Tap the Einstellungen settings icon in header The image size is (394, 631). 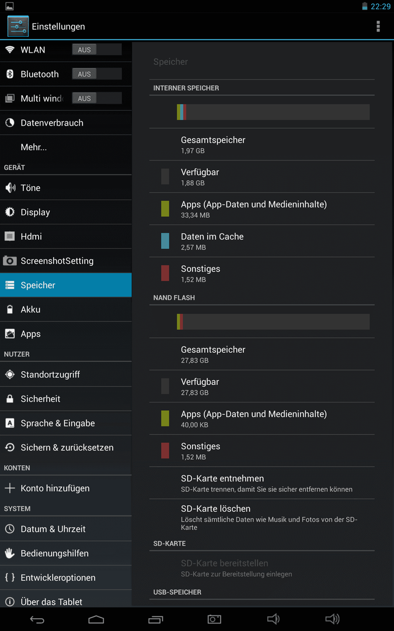coord(18,26)
